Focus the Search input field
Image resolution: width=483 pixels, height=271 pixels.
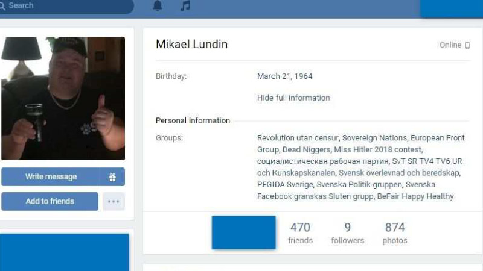tap(66, 6)
